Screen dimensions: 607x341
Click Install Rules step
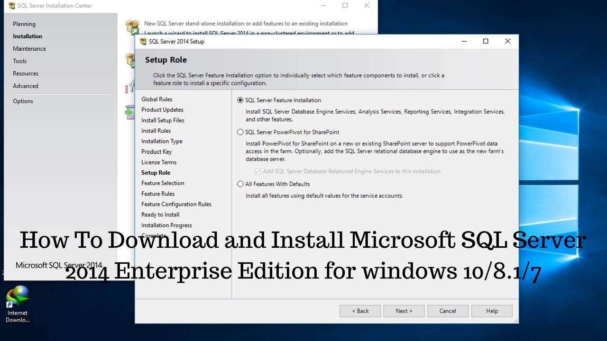click(156, 131)
